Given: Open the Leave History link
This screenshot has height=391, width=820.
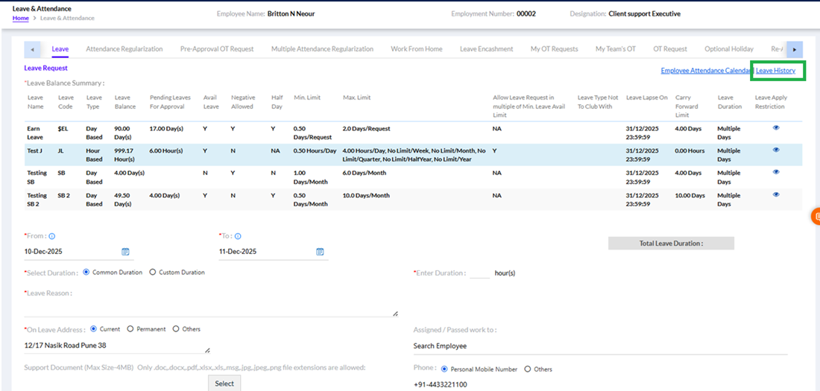Looking at the screenshot, I should 775,71.
